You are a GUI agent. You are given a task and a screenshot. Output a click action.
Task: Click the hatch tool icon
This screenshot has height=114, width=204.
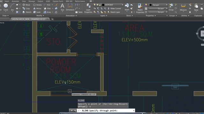pos(17,12)
